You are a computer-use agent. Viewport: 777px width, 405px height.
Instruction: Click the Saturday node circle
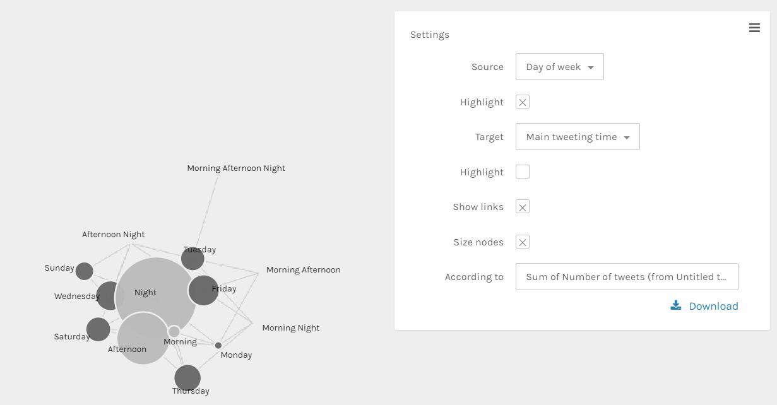click(98, 329)
